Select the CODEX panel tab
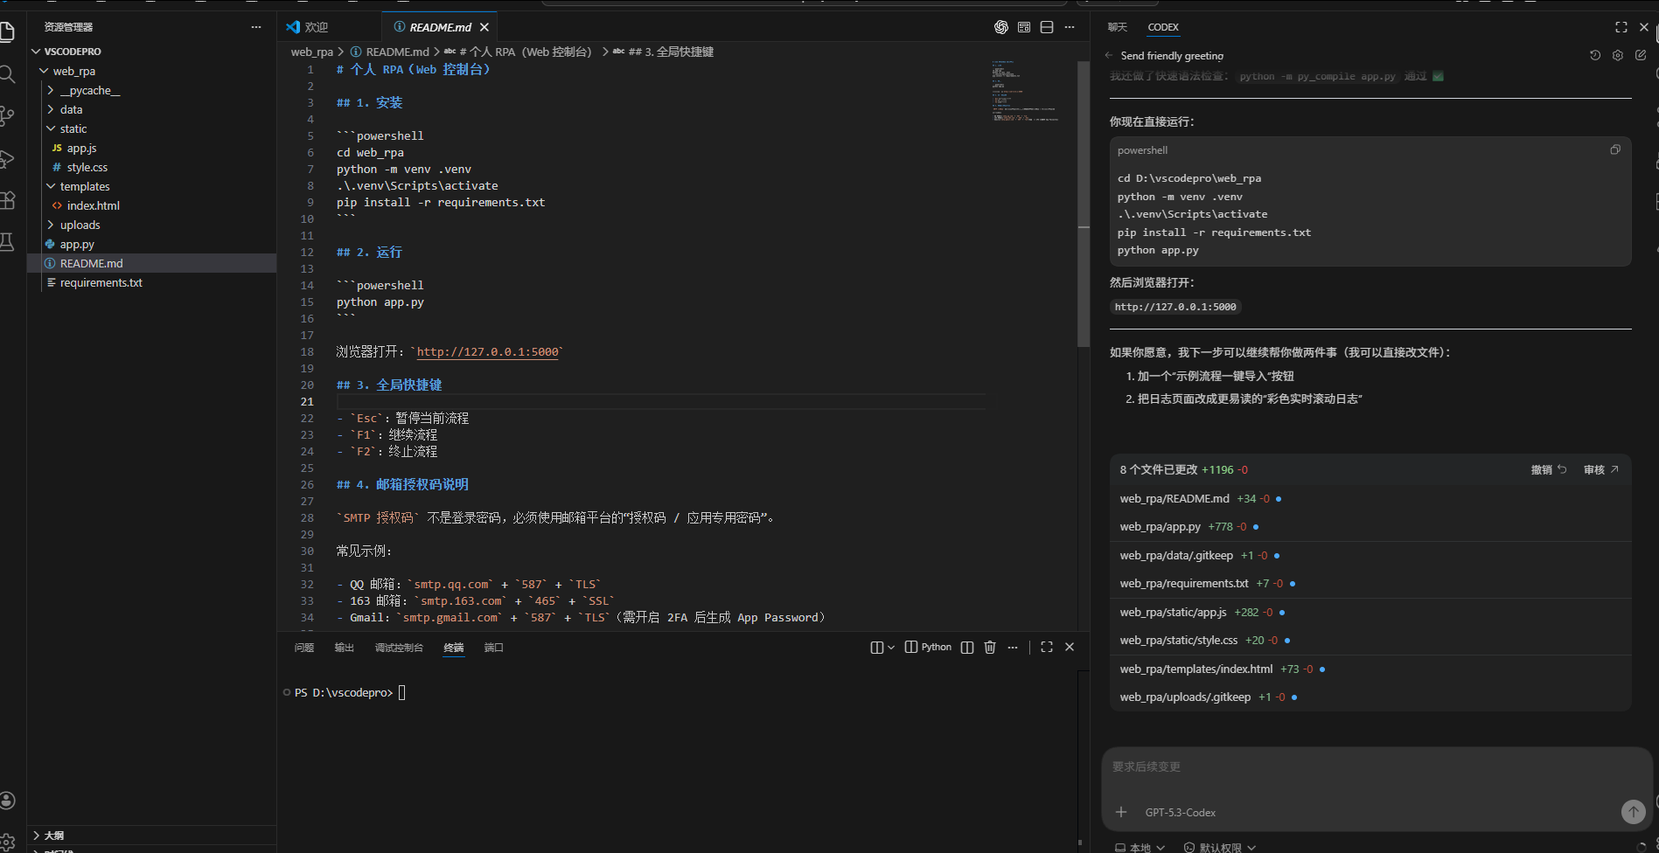The image size is (1659, 853). (x=1163, y=27)
